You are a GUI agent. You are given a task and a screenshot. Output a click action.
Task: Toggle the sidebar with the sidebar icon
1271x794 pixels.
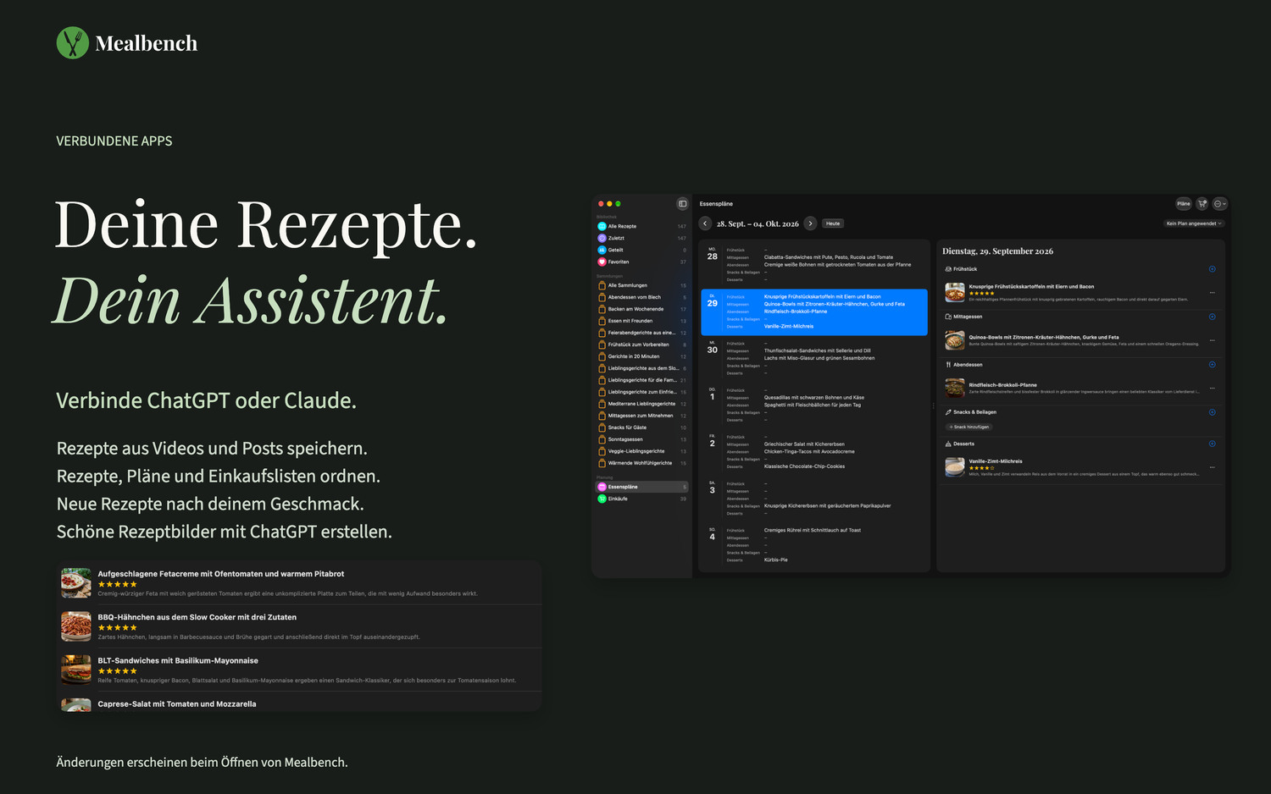[x=682, y=204]
